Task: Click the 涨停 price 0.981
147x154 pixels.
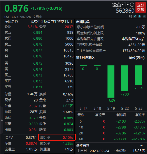Action: [33, 130]
